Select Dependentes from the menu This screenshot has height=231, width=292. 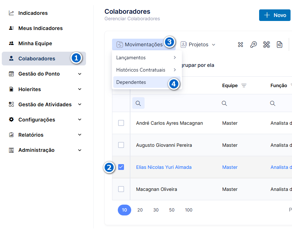[x=147, y=82]
